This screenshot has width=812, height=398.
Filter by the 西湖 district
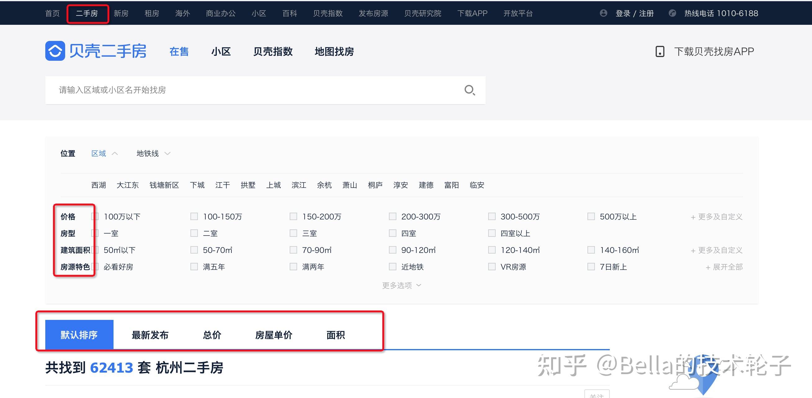99,185
